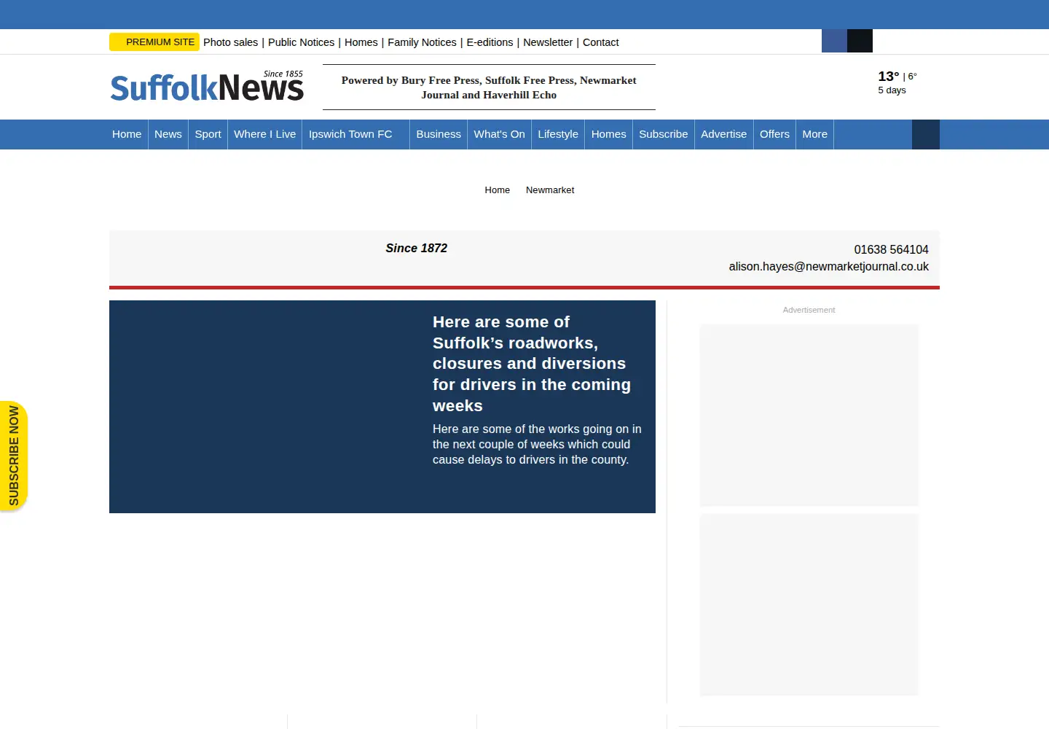Go to the Lifestyle section
The image size is (1049, 729).
(x=558, y=134)
